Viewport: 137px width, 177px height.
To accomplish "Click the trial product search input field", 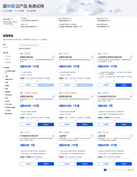I will pyautogui.click(x=76, y=45).
